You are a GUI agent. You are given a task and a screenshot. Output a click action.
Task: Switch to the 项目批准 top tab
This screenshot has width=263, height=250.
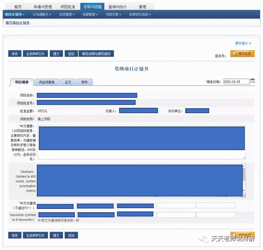click(67, 7)
